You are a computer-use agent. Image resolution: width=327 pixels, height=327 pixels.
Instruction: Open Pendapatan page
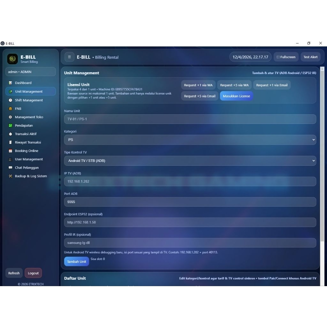pos(30,125)
